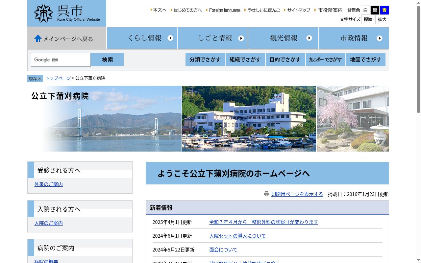Click the home icon beside メインページへ戻る
Viewport: 421px width, 263px height.
pos(38,38)
